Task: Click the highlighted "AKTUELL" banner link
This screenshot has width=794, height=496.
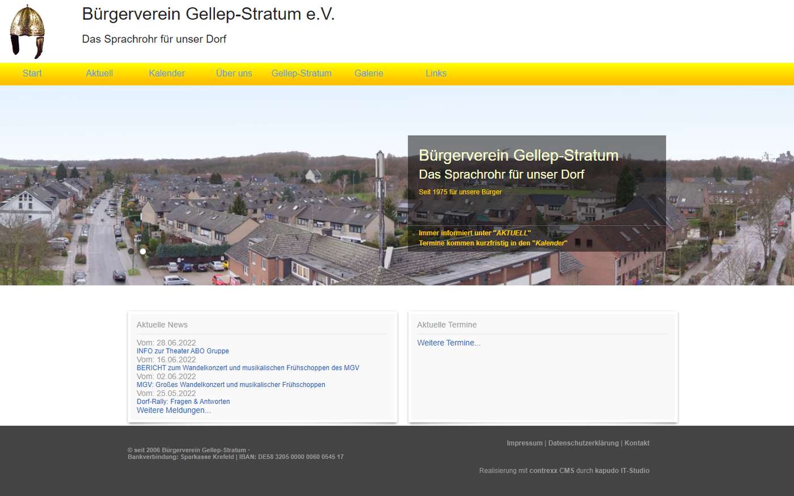Action: 512,233
